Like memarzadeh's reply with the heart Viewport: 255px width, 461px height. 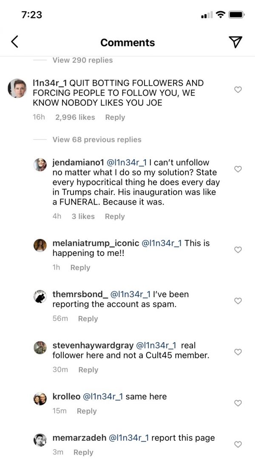238,444
